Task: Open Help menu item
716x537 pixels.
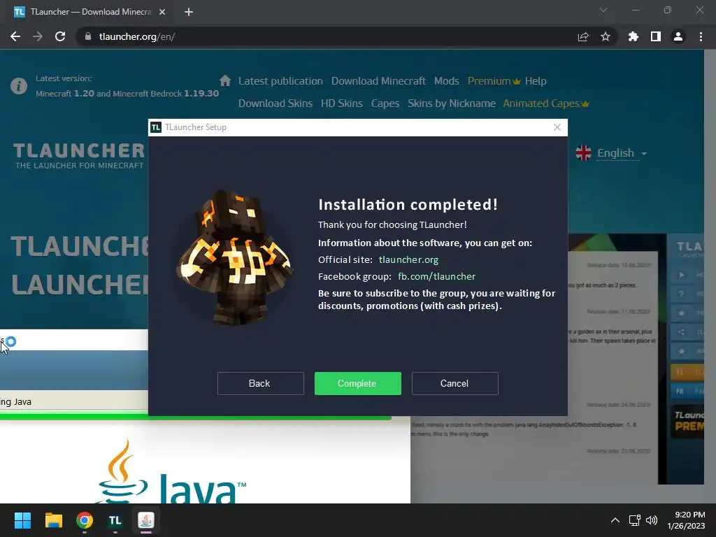Action: click(536, 81)
